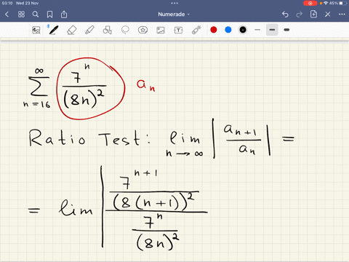Select the Highlighter tool

tap(89, 30)
